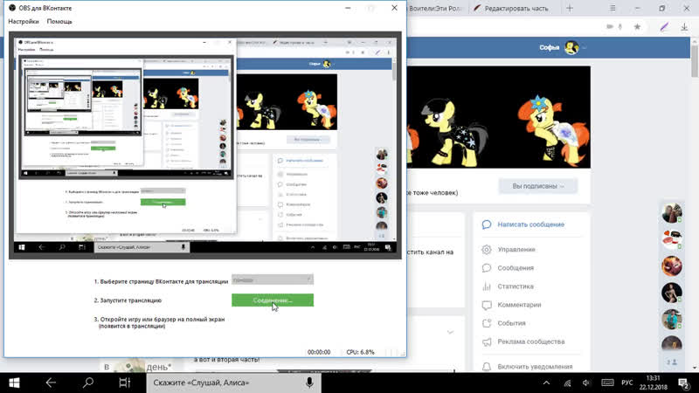The image size is (699, 393).
Task: Open Управление in the VK community menu
Action: [x=516, y=250]
